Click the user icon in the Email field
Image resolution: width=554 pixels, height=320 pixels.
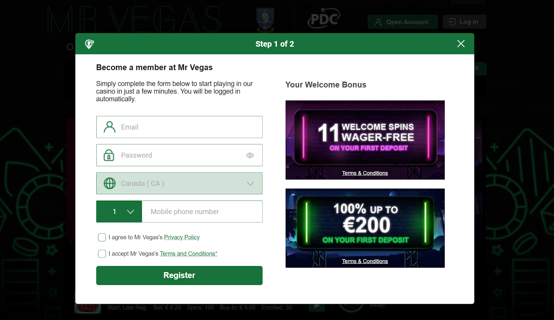click(x=109, y=127)
